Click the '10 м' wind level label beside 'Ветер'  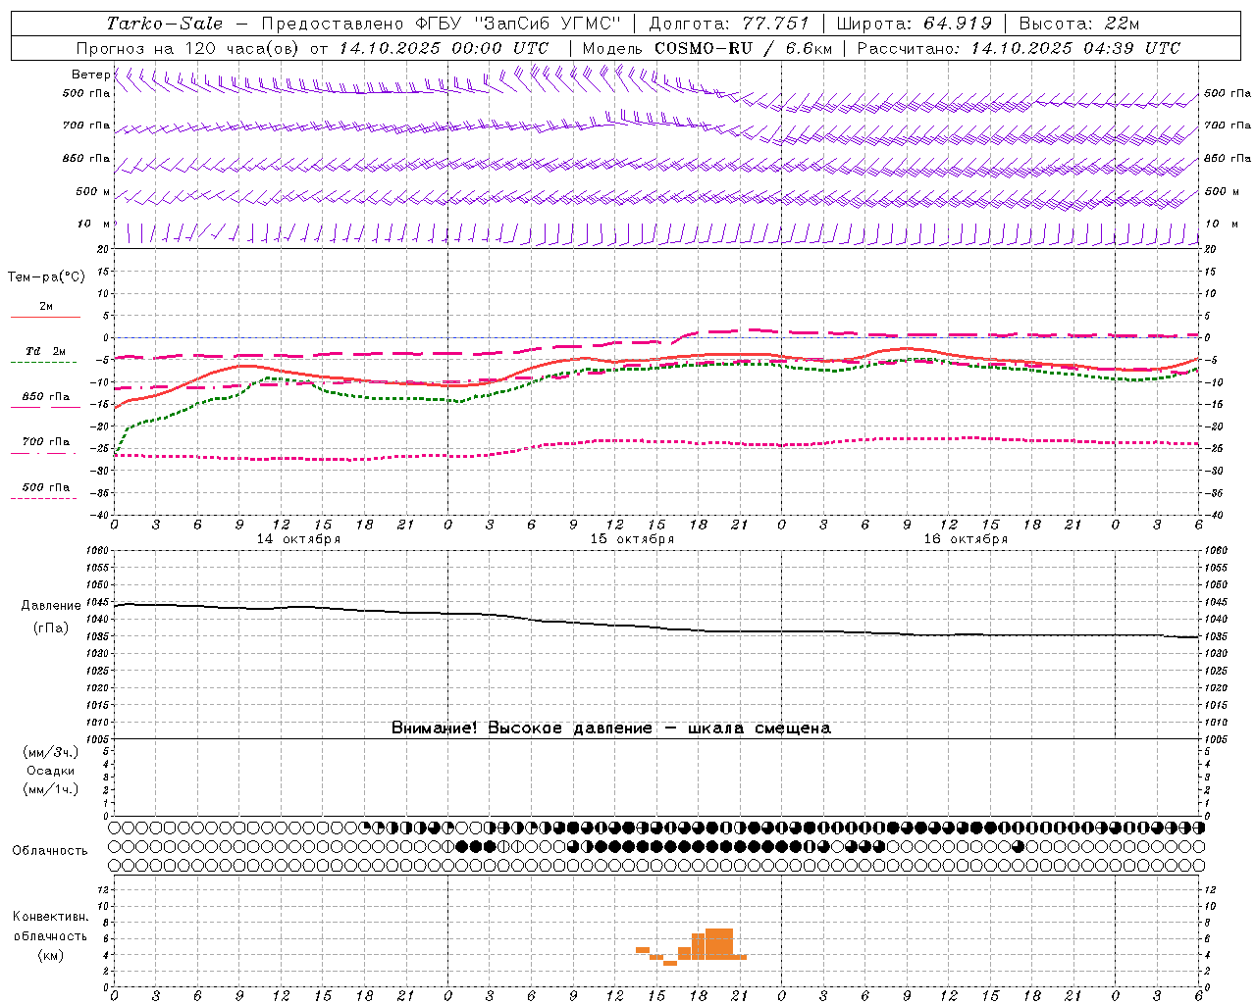pos(94,225)
